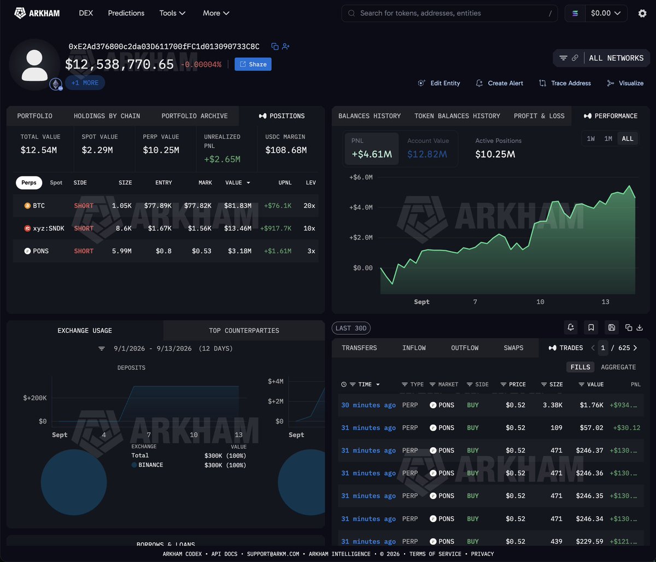Image resolution: width=656 pixels, height=562 pixels.
Task: Focus the token and address search field
Action: tap(449, 13)
